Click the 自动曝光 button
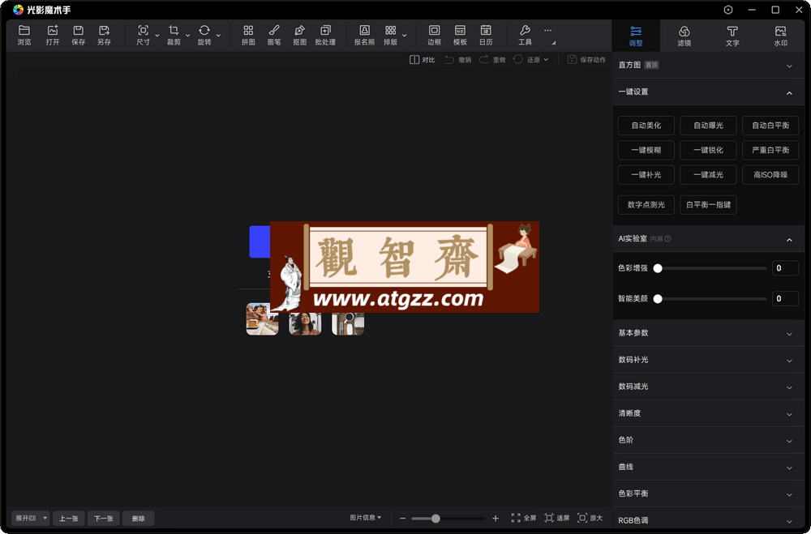Screen dimensions: 811x534 pos(708,126)
